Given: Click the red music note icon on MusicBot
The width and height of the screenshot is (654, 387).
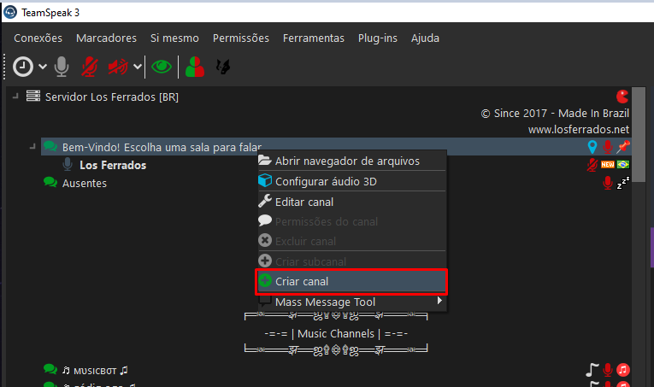Looking at the screenshot, I should click(623, 370).
